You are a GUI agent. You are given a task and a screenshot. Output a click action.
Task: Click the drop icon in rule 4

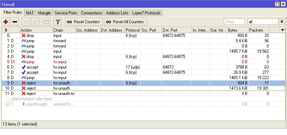23,57
